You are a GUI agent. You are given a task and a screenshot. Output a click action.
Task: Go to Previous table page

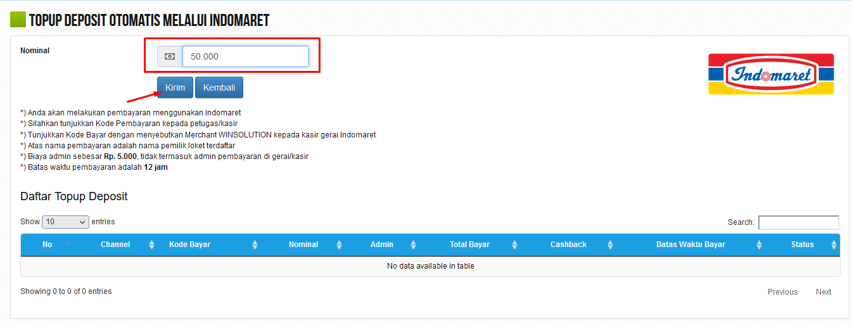[x=782, y=292]
